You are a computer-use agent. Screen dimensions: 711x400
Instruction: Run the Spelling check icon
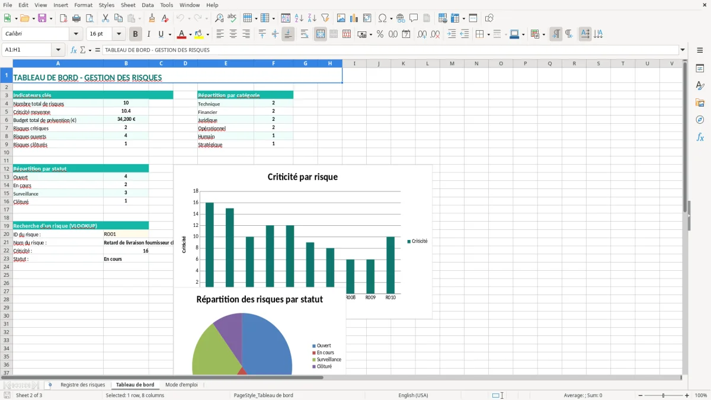pyautogui.click(x=232, y=18)
